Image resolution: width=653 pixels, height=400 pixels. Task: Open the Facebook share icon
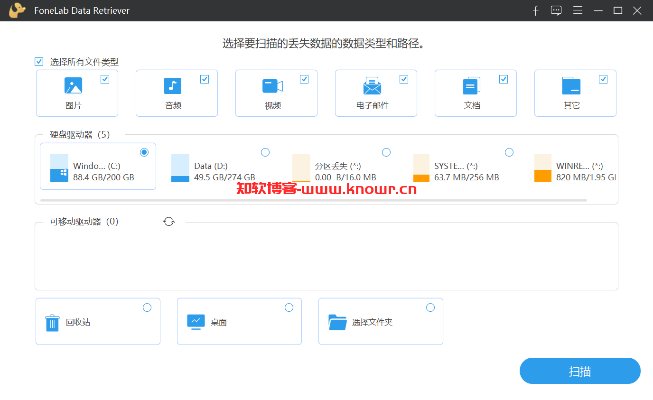(x=536, y=10)
